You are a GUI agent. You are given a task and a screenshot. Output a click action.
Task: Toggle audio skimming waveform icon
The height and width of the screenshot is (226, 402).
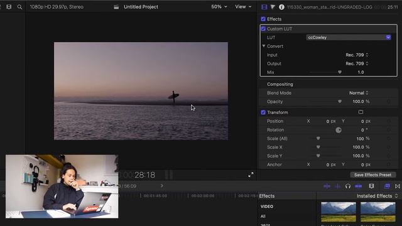click(x=338, y=186)
